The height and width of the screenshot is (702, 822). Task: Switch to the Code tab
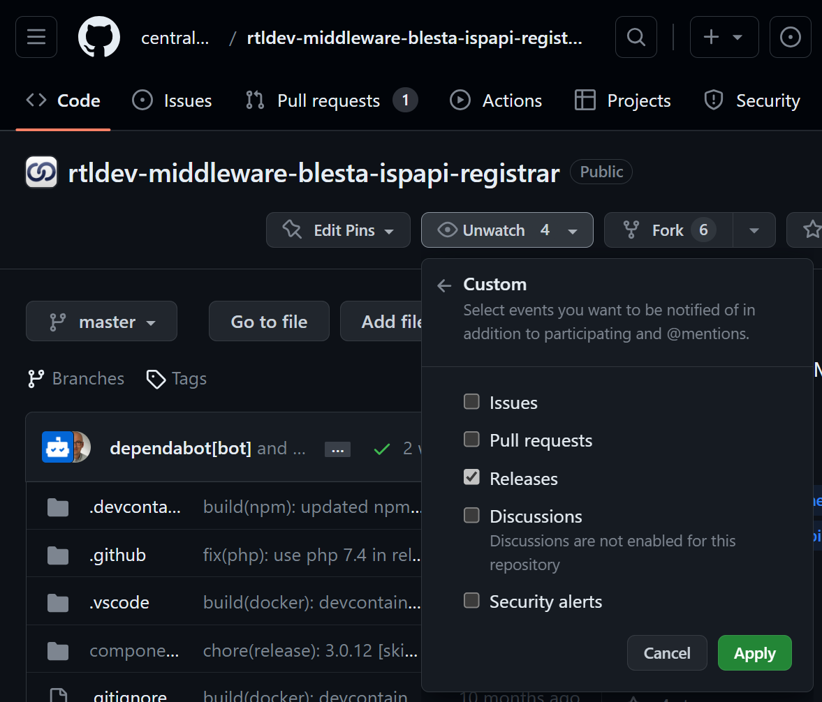63,100
